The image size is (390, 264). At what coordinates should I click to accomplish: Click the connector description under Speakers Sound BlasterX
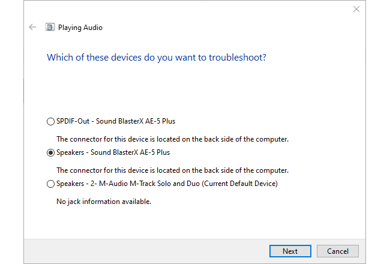(x=172, y=170)
